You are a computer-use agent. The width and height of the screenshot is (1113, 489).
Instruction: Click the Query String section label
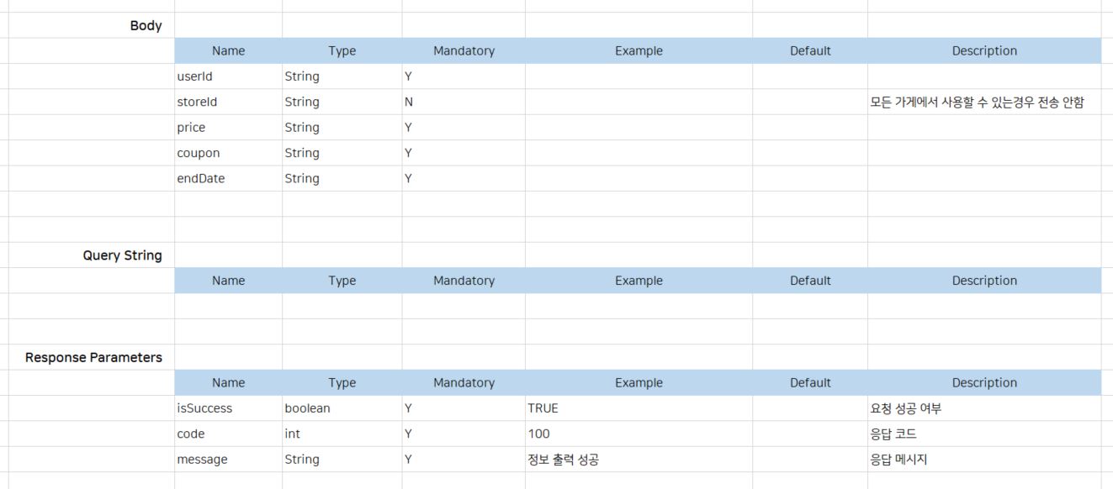tap(122, 255)
